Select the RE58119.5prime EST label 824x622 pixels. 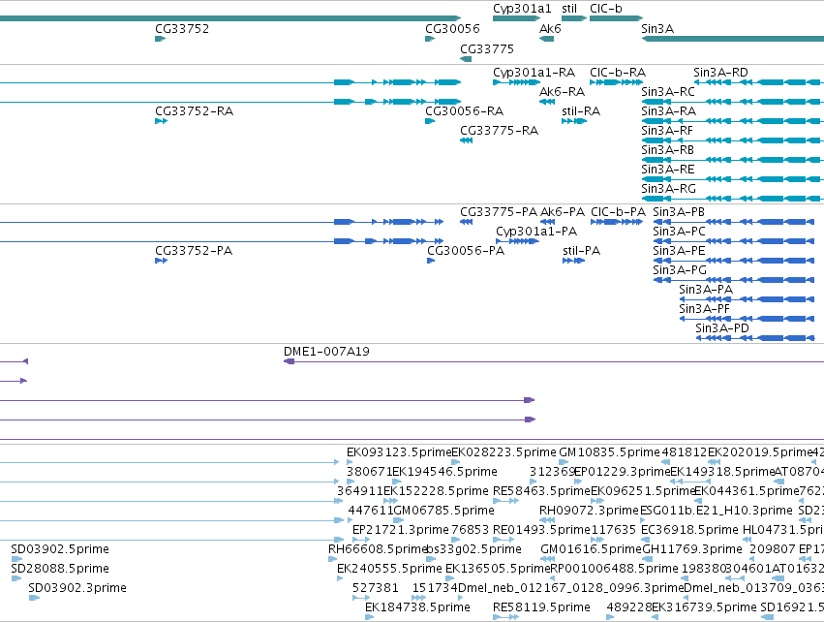(x=542, y=607)
